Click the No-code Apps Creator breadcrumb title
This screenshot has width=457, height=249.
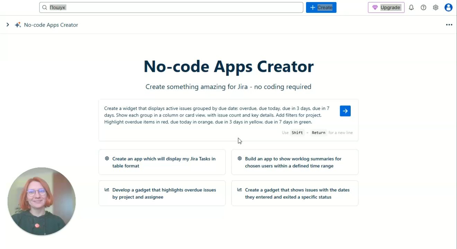click(x=51, y=25)
